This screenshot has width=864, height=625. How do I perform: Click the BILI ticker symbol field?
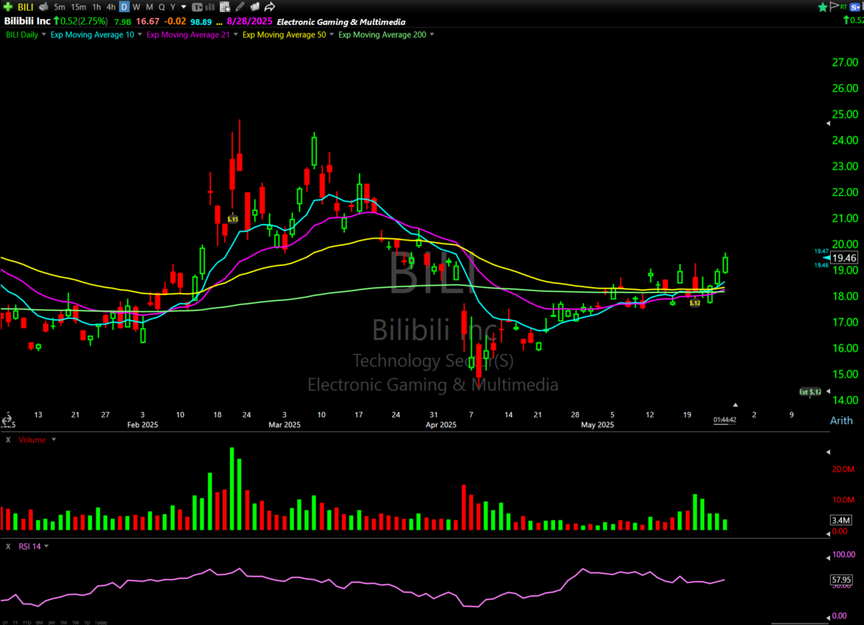click(x=25, y=7)
